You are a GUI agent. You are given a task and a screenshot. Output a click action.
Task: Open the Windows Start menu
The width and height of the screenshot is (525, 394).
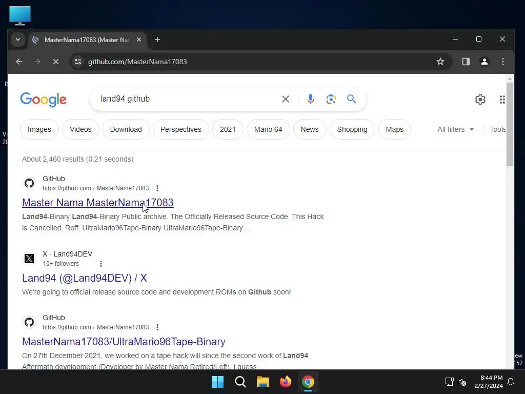click(x=217, y=382)
